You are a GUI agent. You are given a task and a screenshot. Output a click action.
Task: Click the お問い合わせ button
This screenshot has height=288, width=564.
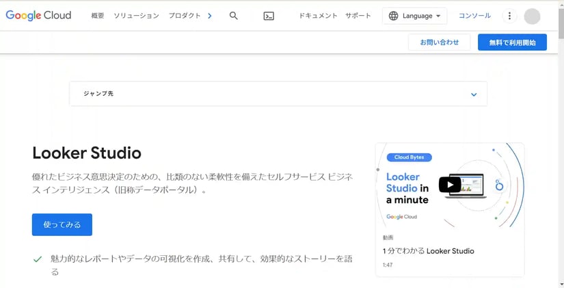pyautogui.click(x=439, y=42)
